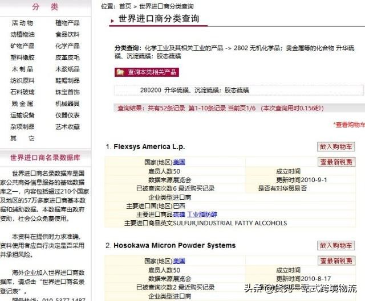Select the 鞋帽制品 category

pyautogui.click(x=67, y=81)
